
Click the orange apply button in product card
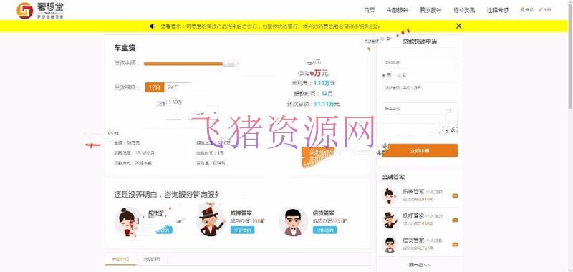click(x=319, y=156)
